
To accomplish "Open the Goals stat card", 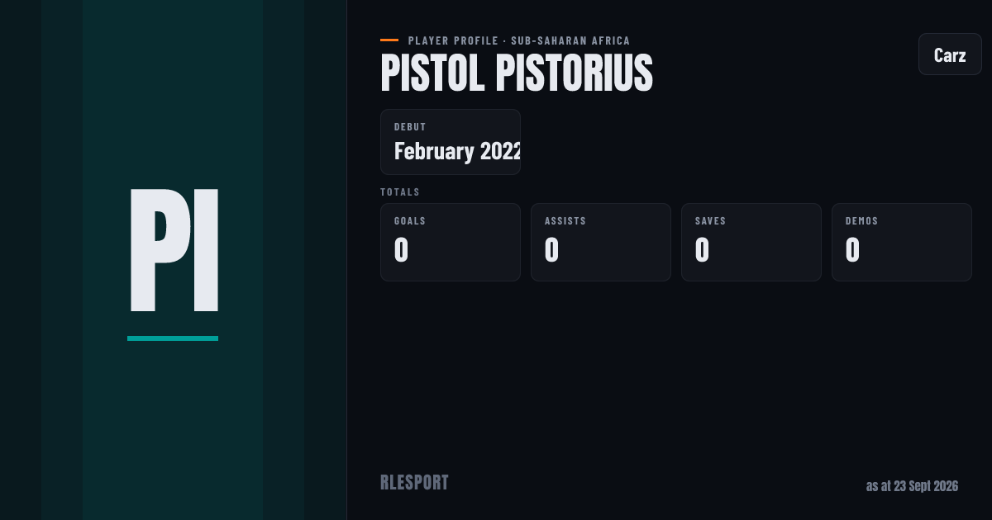I will pyautogui.click(x=451, y=243).
